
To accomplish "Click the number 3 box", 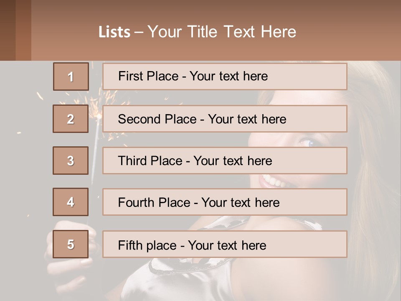I will (x=71, y=161).
